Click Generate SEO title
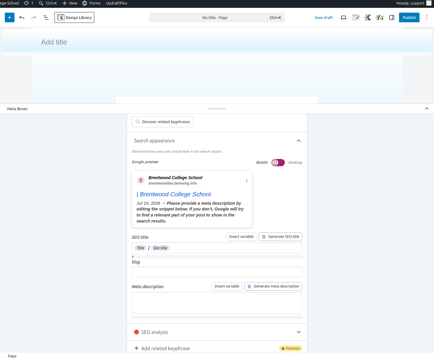Image resolution: width=434 pixels, height=358 pixels. (x=280, y=237)
